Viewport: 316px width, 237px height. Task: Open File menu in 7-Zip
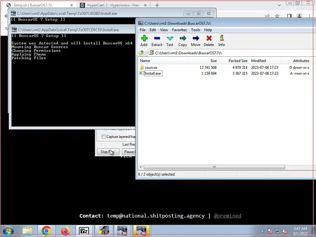click(x=143, y=30)
